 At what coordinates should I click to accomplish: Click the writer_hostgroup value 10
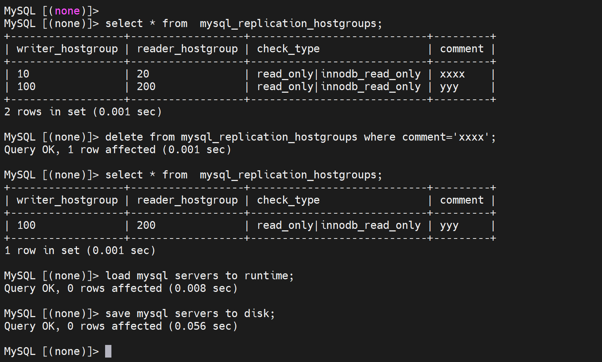[23, 74]
